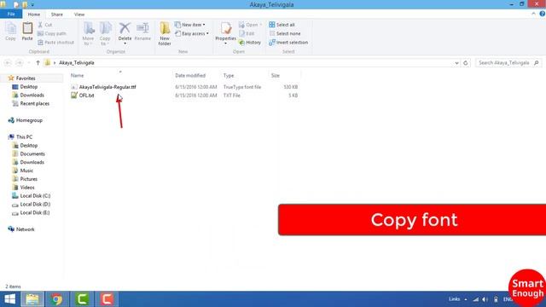This screenshot has height=307, width=546.
Task: Open Local Disk (E:)
Action: tap(34, 212)
